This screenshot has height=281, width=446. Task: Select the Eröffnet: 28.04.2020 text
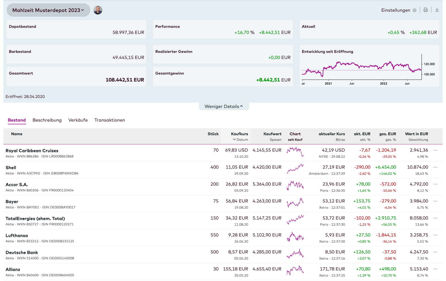point(25,97)
